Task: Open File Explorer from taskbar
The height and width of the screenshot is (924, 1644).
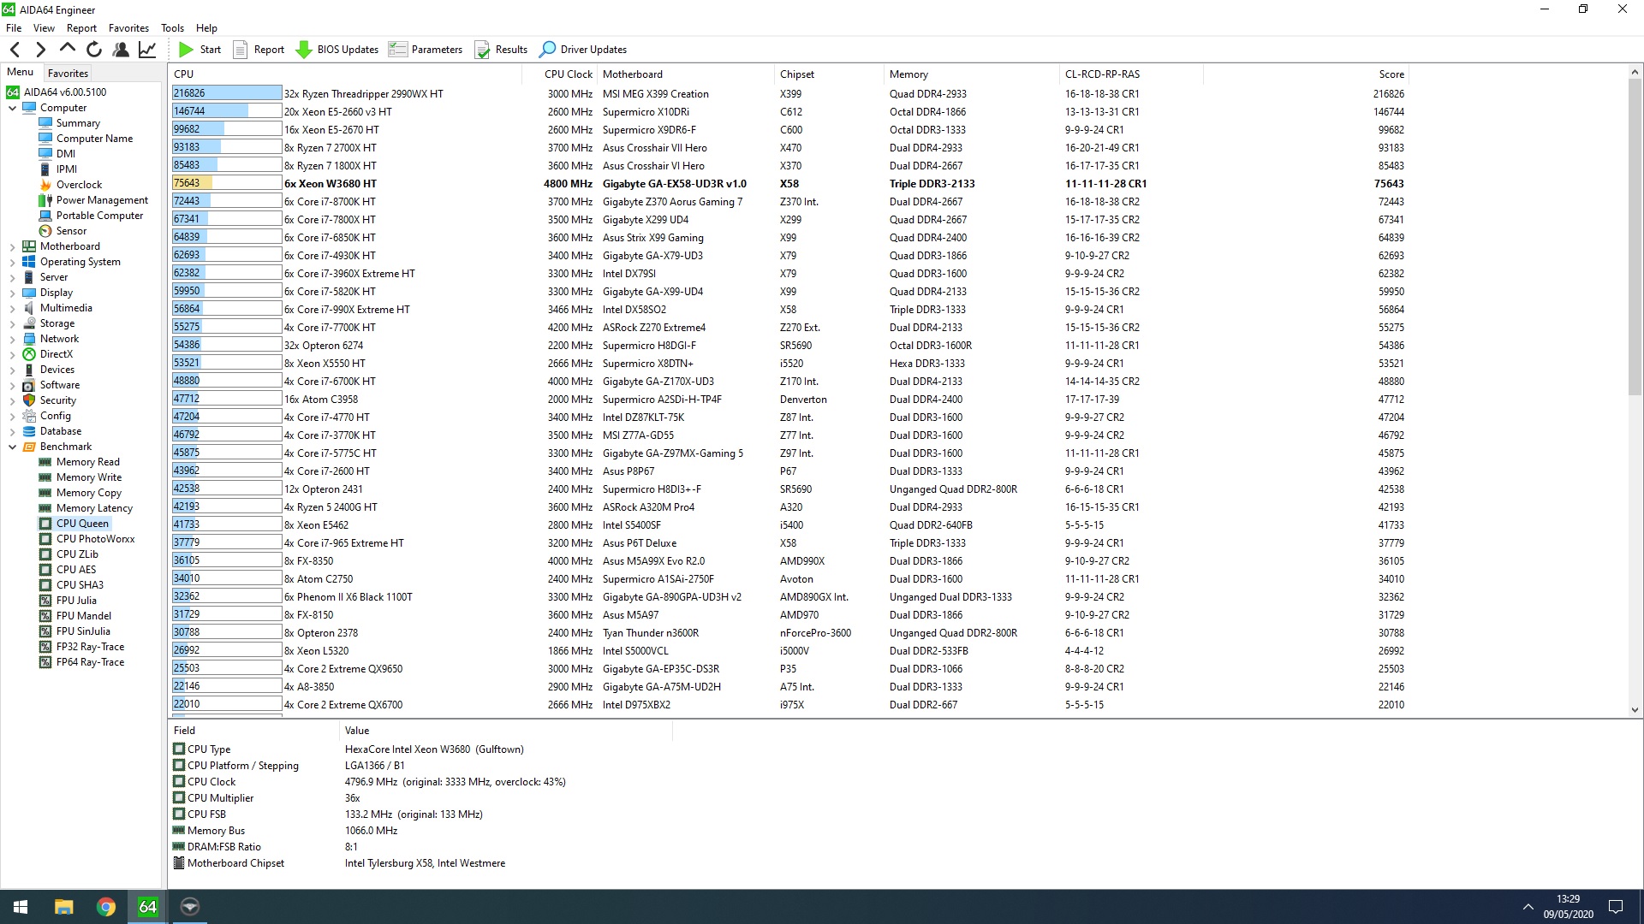Action: [63, 907]
